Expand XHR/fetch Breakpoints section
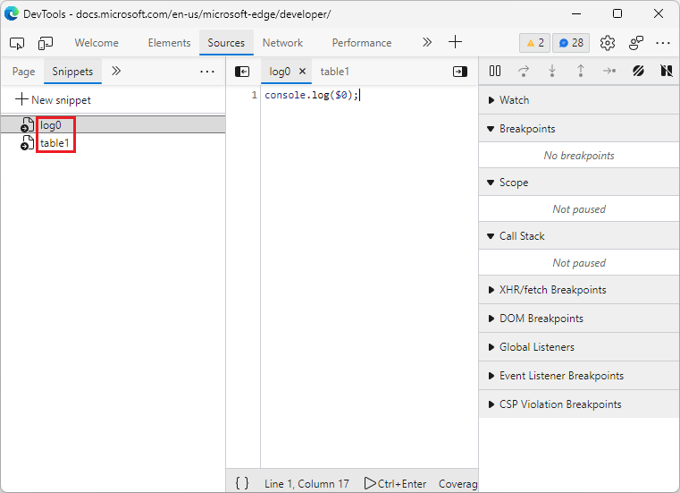The image size is (680, 493). pyautogui.click(x=579, y=290)
